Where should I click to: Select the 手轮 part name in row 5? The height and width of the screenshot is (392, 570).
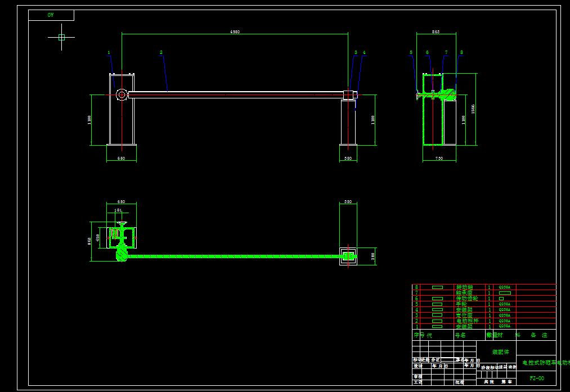click(x=461, y=304)
